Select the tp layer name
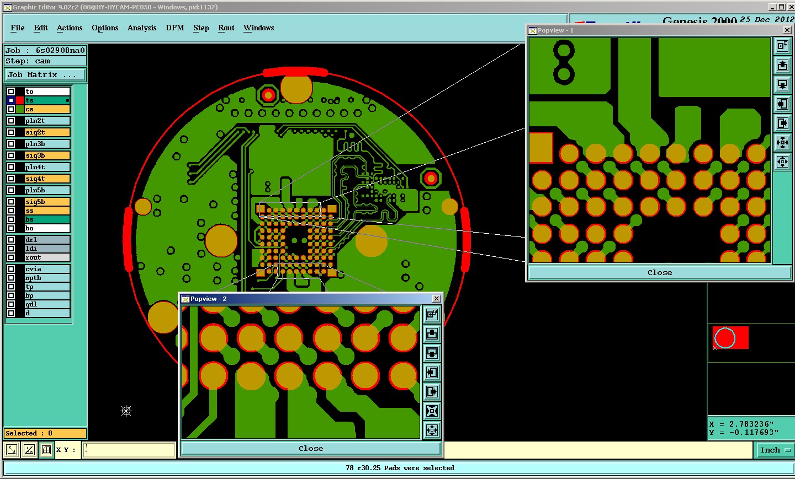 point(47,287)
